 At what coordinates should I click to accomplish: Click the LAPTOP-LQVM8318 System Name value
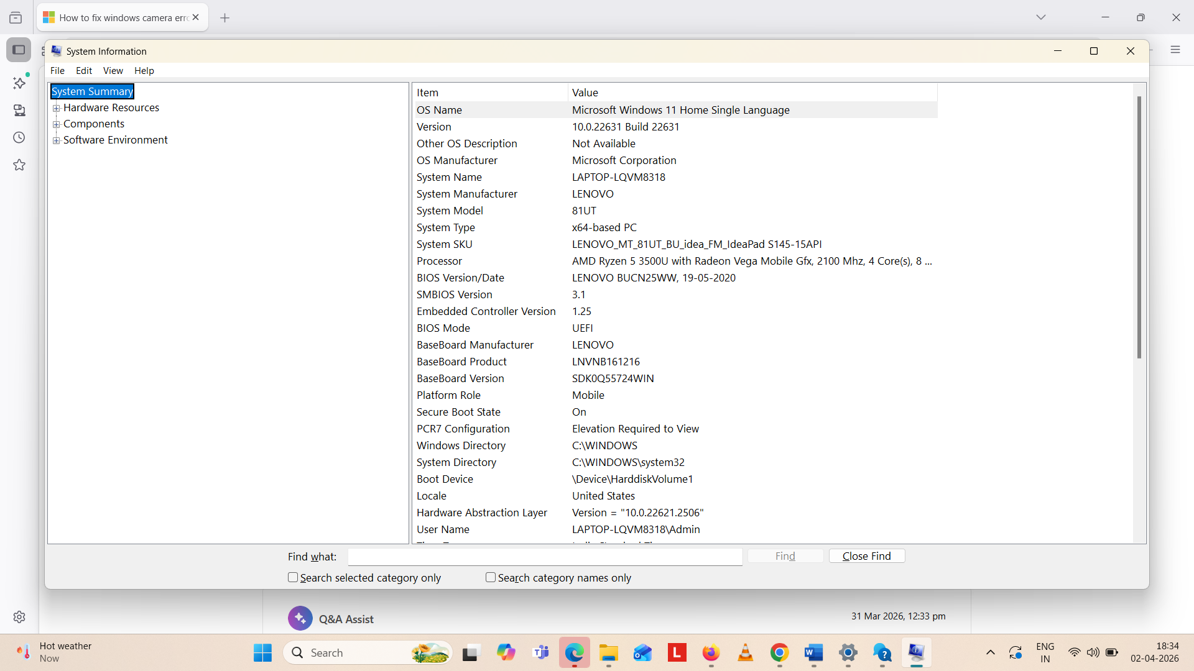coord(619,177)
